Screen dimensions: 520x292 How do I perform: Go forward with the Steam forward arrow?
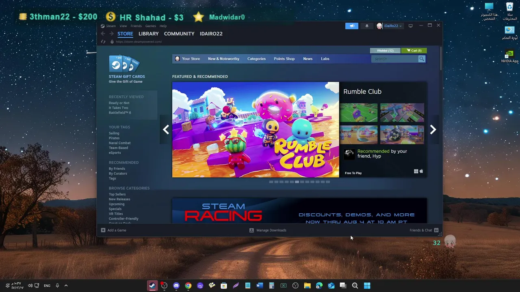coord(111,34)
